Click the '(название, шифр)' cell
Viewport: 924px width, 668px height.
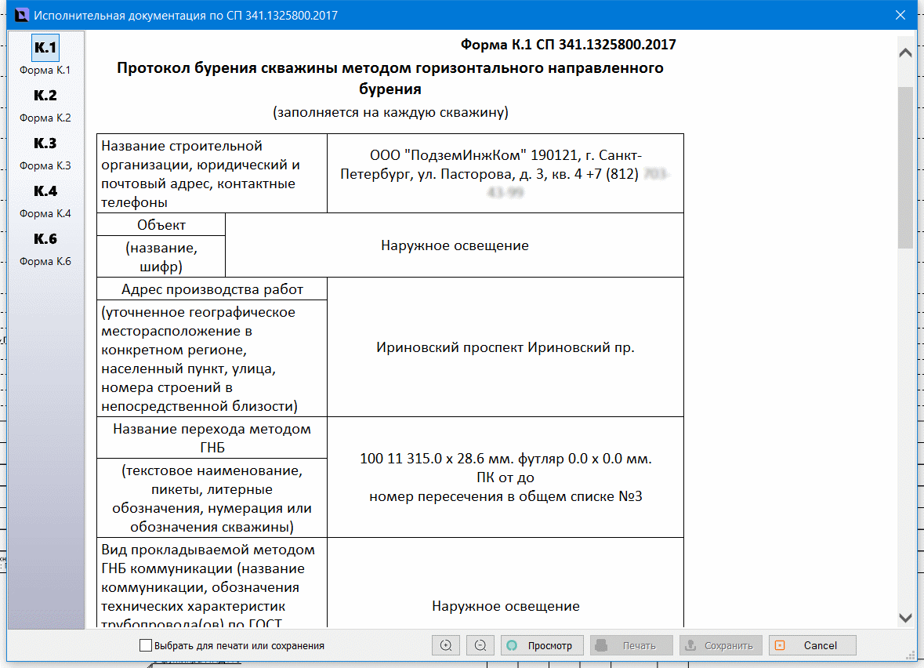point(161,257)
